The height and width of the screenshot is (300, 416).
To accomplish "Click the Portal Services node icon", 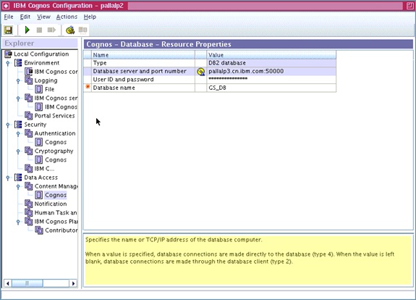I will (29, 116).
